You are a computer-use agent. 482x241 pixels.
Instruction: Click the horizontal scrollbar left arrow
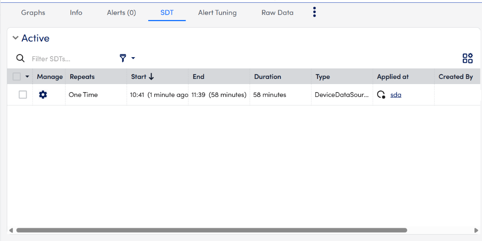pos(11,230)
